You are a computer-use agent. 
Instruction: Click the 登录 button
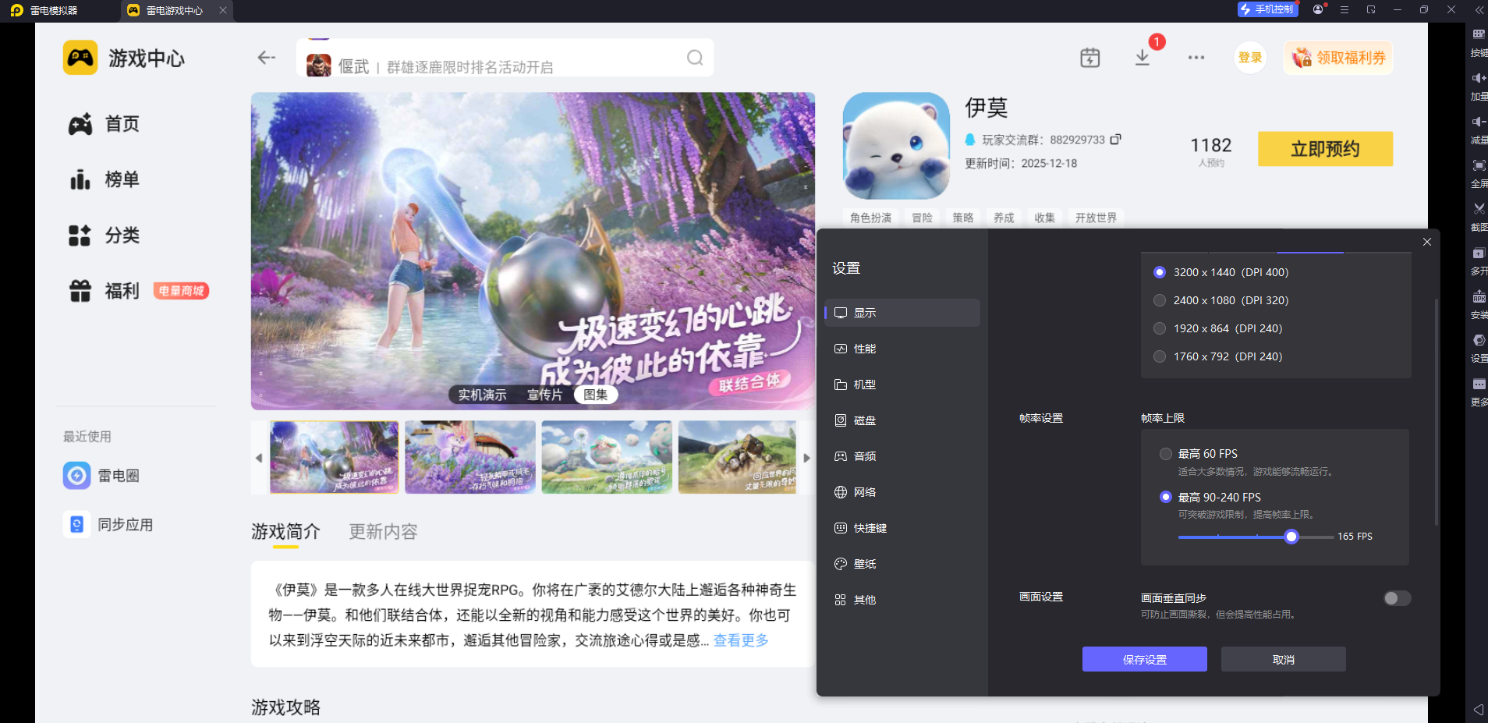(x=1250, y=58)
